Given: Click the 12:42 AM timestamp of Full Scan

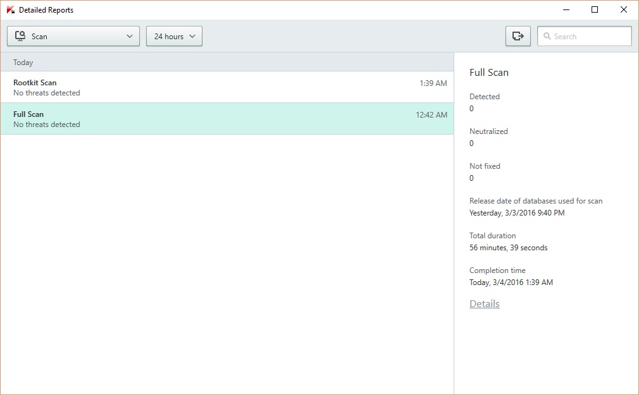Looking at the screenshot, I should point(431,115).
